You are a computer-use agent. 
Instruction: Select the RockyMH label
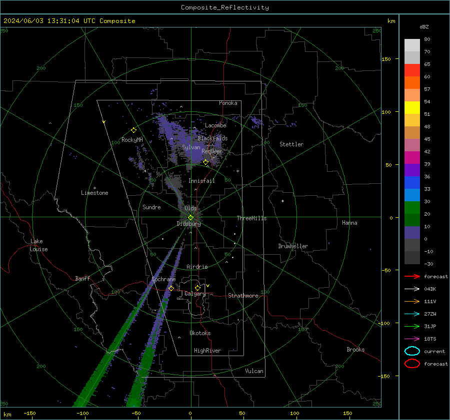pos(132,140)
